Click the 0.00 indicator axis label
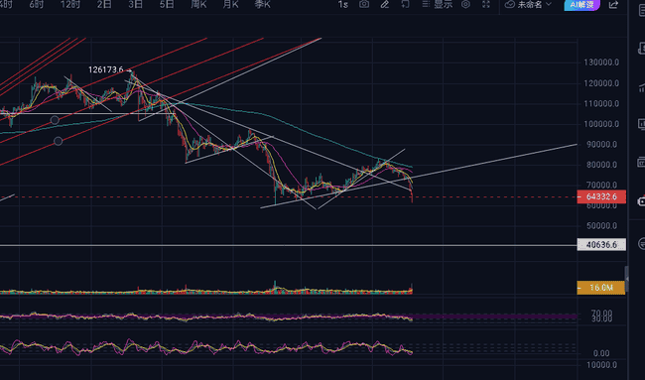 pyautogui.click(x=601, y=353)
